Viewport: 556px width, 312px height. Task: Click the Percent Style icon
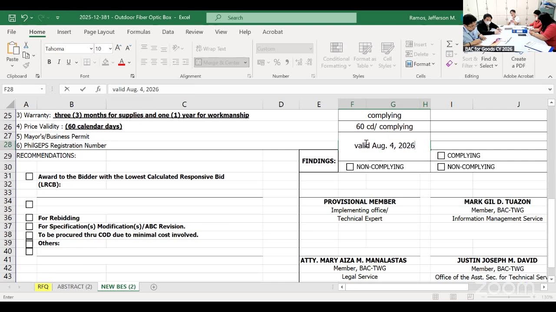[x=277, y=62]
